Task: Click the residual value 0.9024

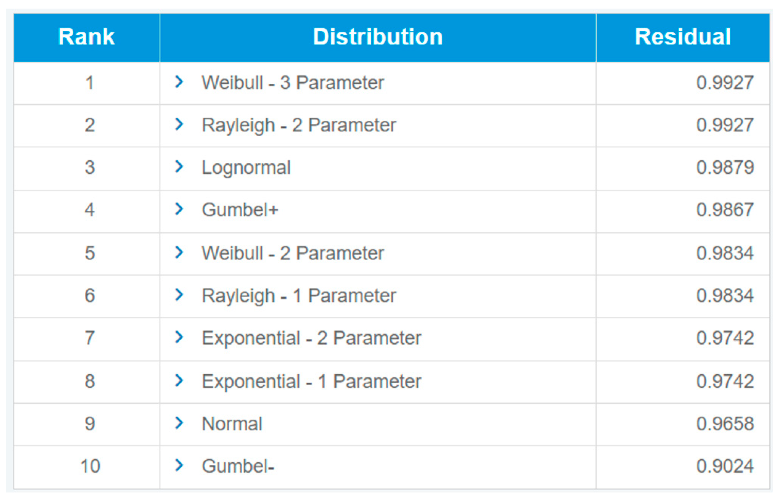Action: point(724,466)
